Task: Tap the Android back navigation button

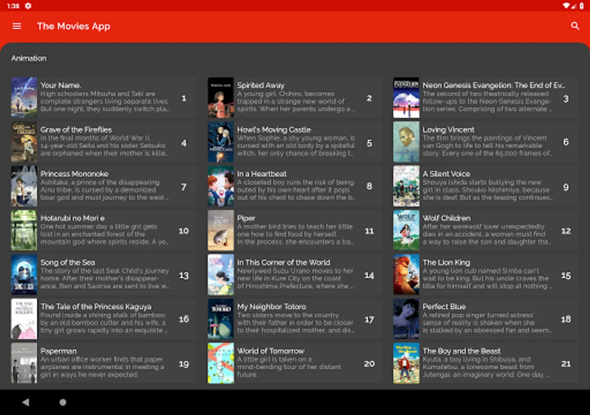Action: tap(25, 402)
